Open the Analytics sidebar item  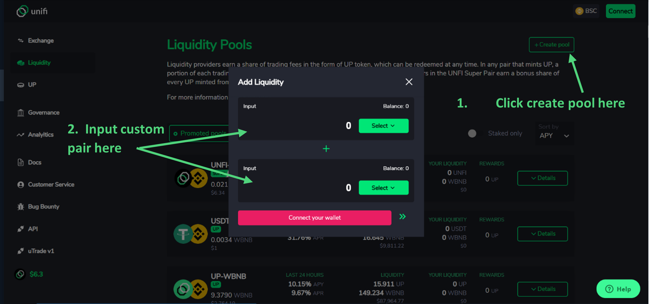pos(40,135)
